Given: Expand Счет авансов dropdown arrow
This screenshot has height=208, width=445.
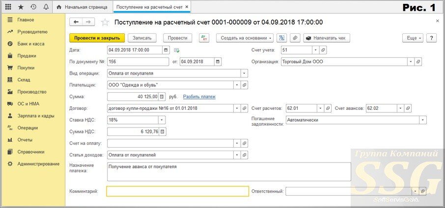Looking at the screenshot, I should tap(401, 108).
